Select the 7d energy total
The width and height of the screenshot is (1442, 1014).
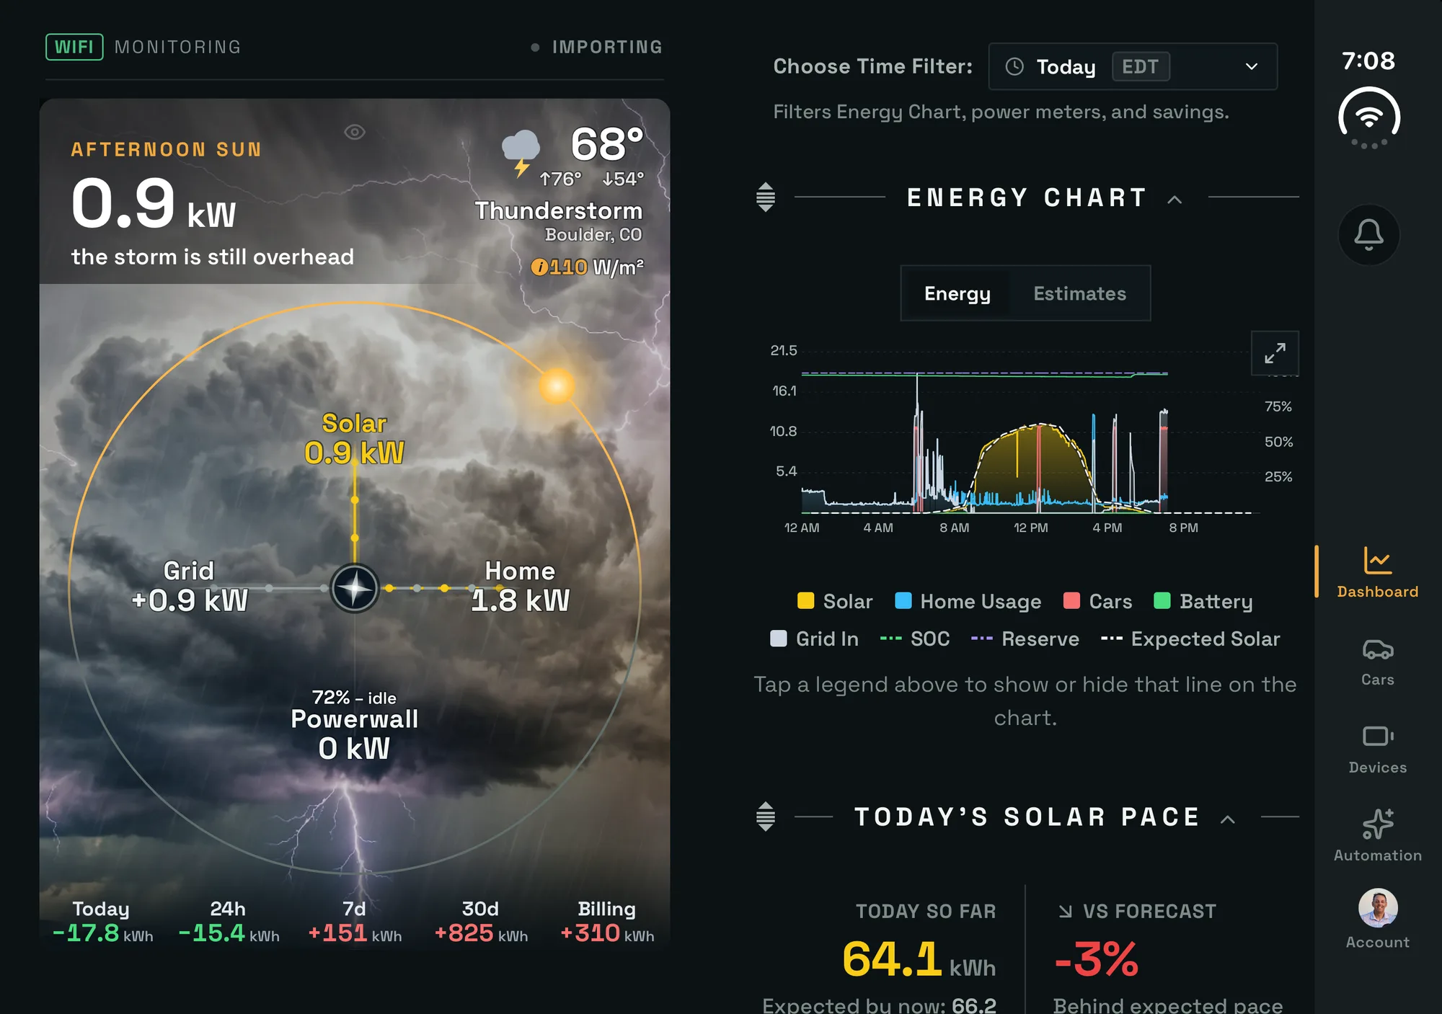pyautogui.click(x=354, y=922)
